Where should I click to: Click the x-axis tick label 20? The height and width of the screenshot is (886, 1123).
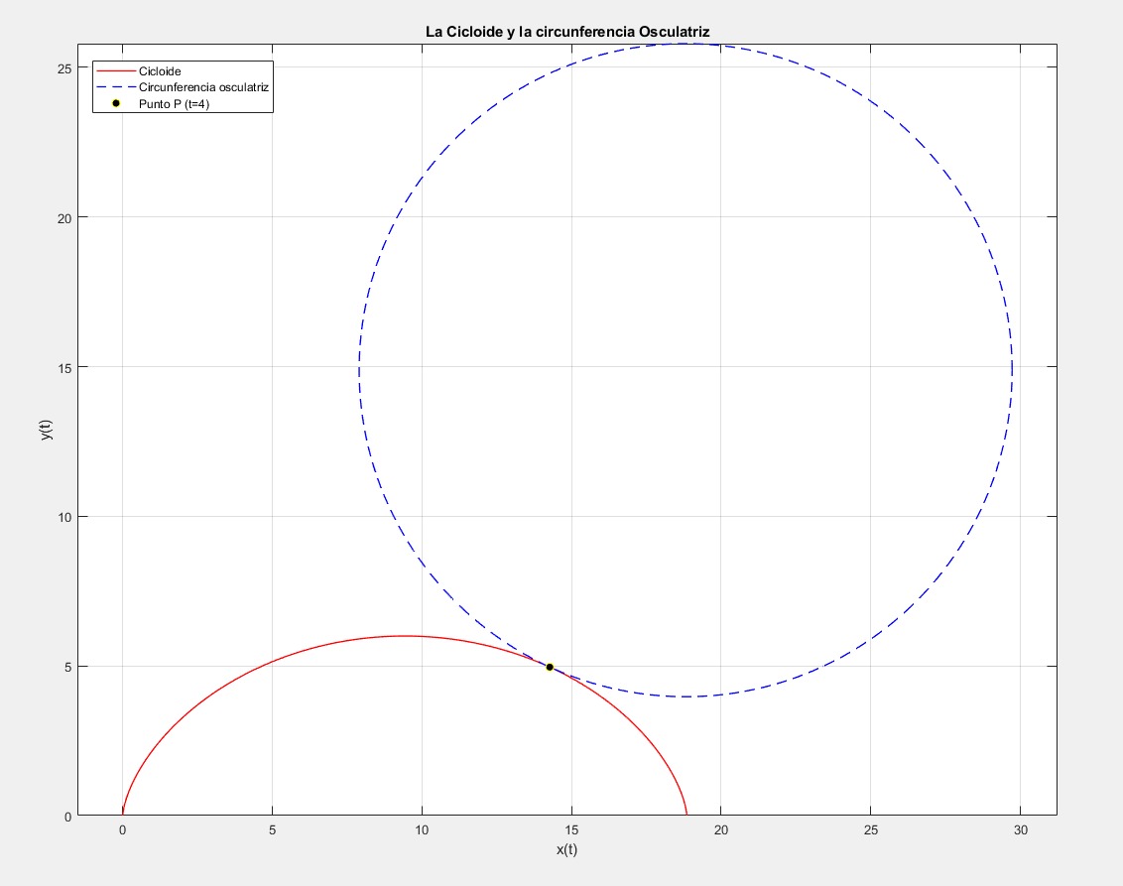[x=721, y=829]
